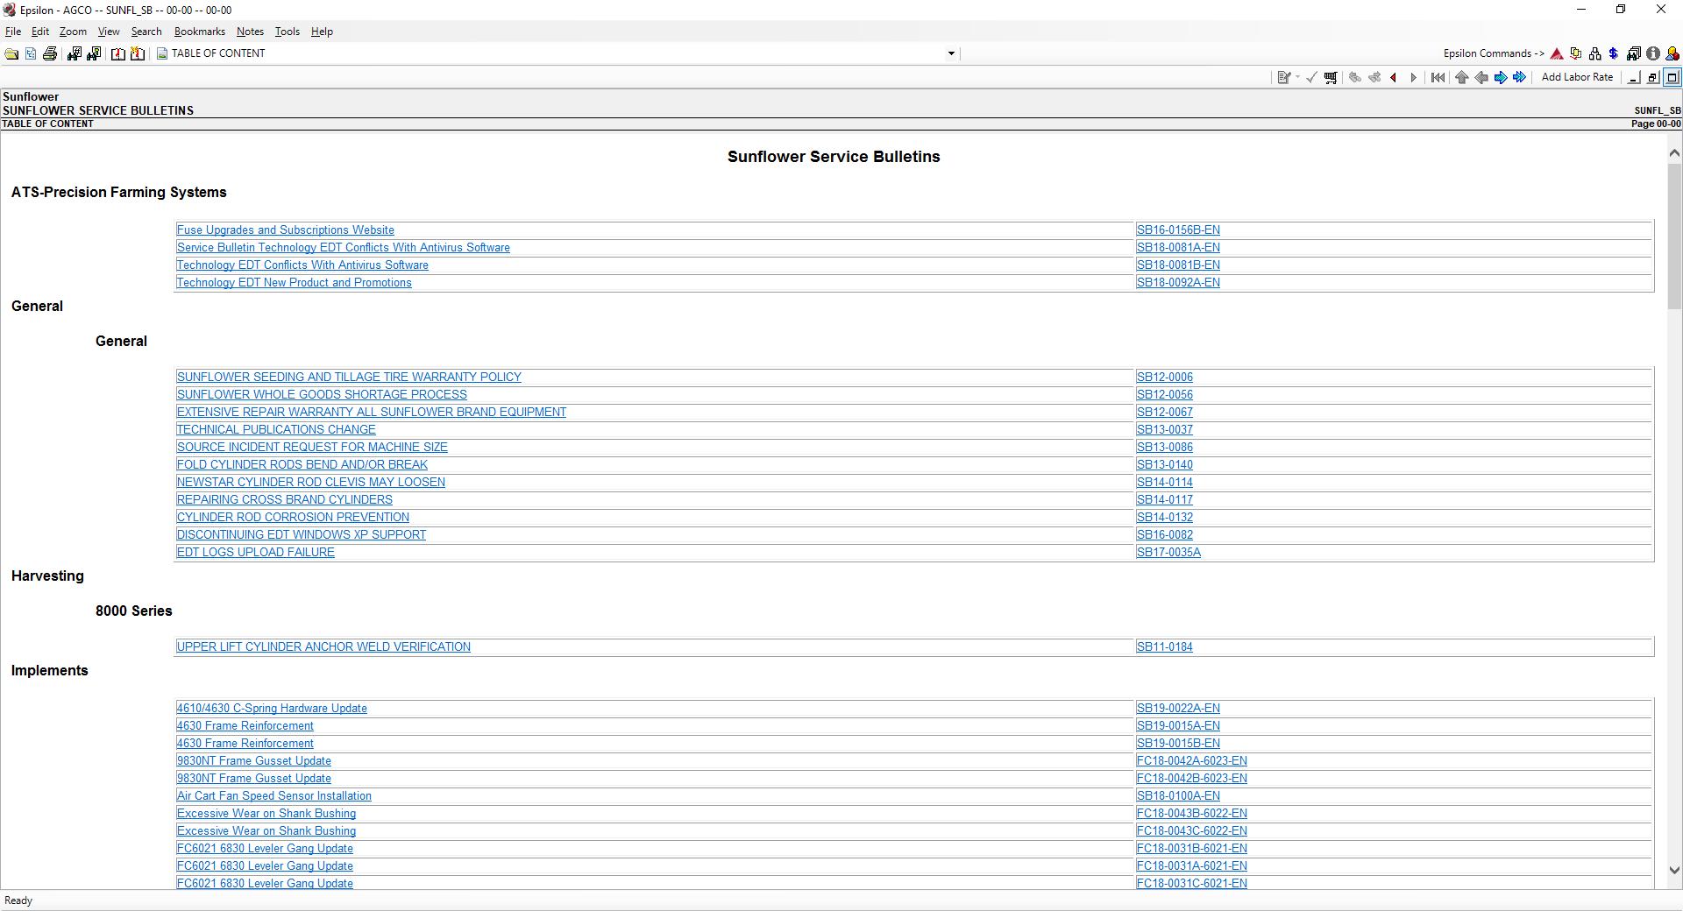Click the user with shapes icon
Viewport: 1683px width, 911px height.
coord(1672,54)
